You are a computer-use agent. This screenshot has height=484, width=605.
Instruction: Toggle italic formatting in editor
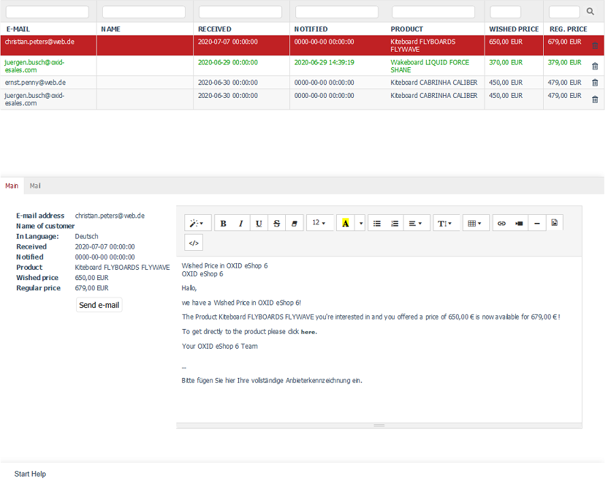click(x=241, y=223)
